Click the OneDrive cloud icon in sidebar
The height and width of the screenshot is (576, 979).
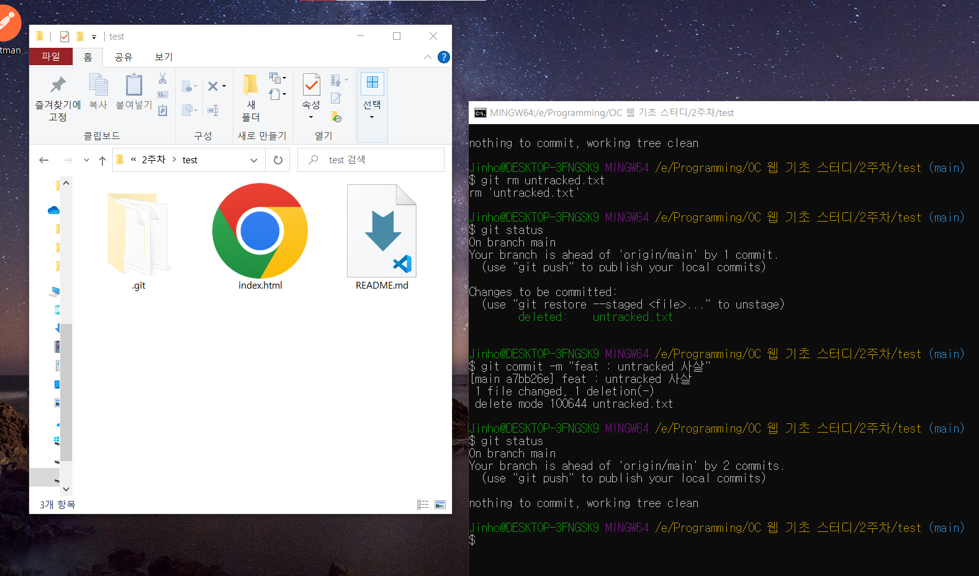pyautogui.click(x=54, y=210)
